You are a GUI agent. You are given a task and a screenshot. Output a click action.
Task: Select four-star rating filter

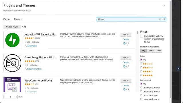[x=141, y=71]
